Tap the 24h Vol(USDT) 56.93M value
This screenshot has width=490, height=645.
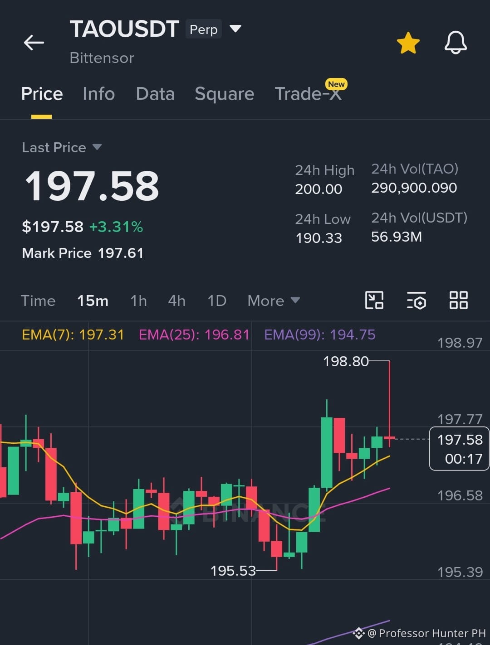pos(397,237)
